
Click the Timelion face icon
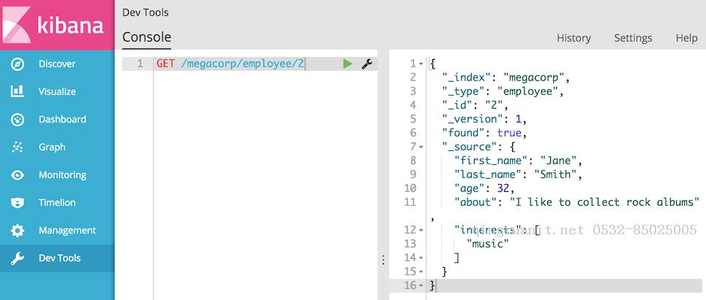[x=18, y=202]
